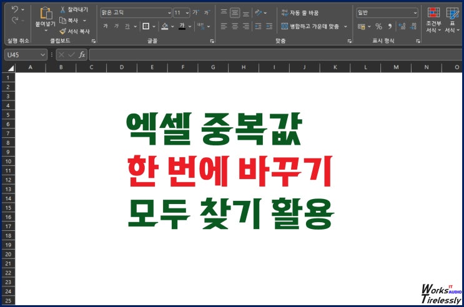Toggle bold 가 formatting
Viewport: 464px width, 307px height.
click(x=106, y=26)
